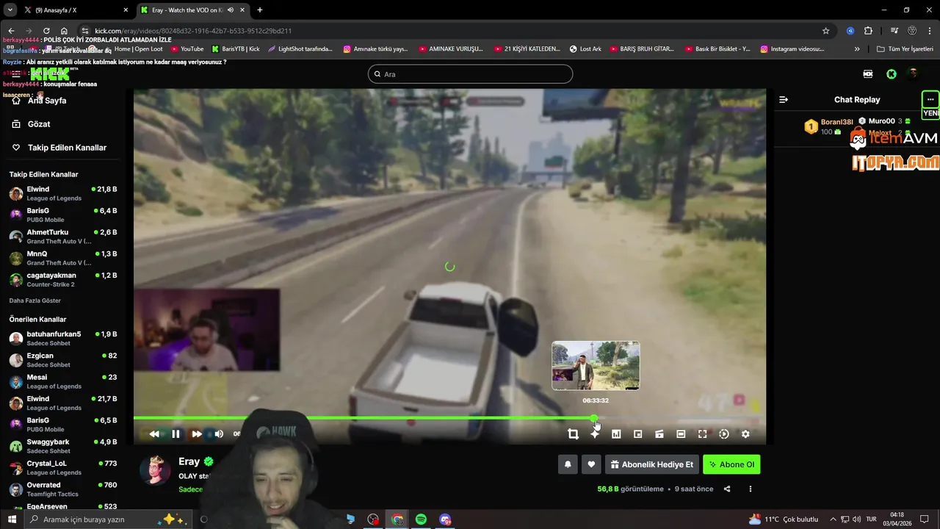Viewport: 940px width, 529px height.
Task: Open the player settings gear
Action: [x=745, y=434]
